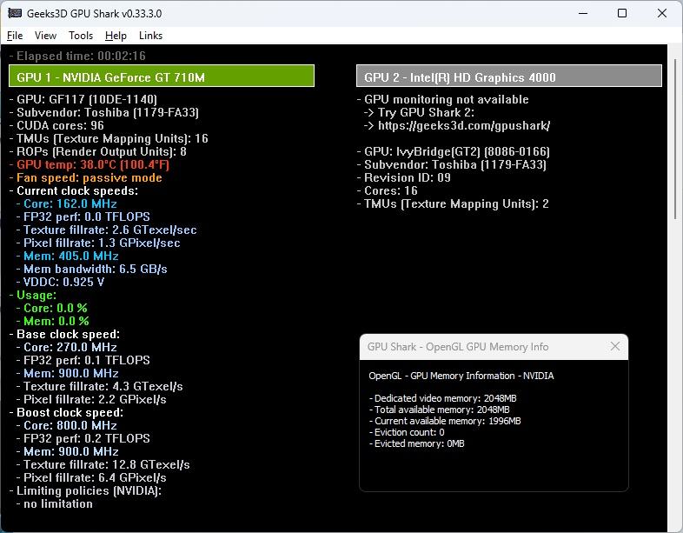Click Pixel fillrate: 2.2 GPixel/s line

click(91, 400)
